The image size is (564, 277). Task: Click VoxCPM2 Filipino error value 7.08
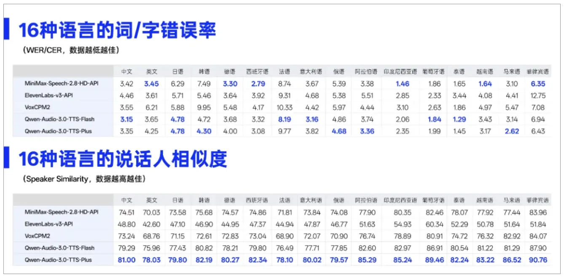(x=537, y=107)
